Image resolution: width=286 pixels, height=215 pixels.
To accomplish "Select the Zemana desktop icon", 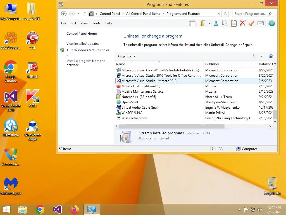I will coord(11,157).
